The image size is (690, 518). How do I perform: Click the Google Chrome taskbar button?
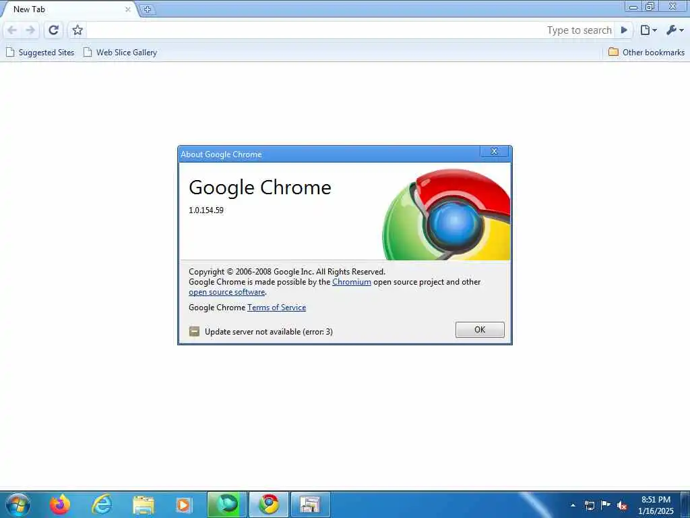pyautogui.click(x=269, y=505)
